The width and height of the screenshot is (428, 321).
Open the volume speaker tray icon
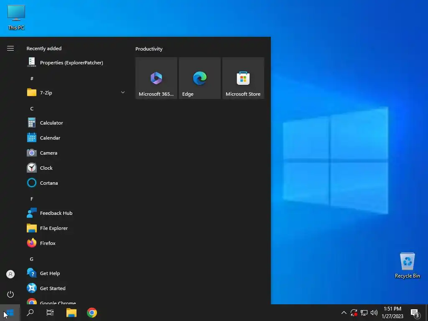coord(374,313)
